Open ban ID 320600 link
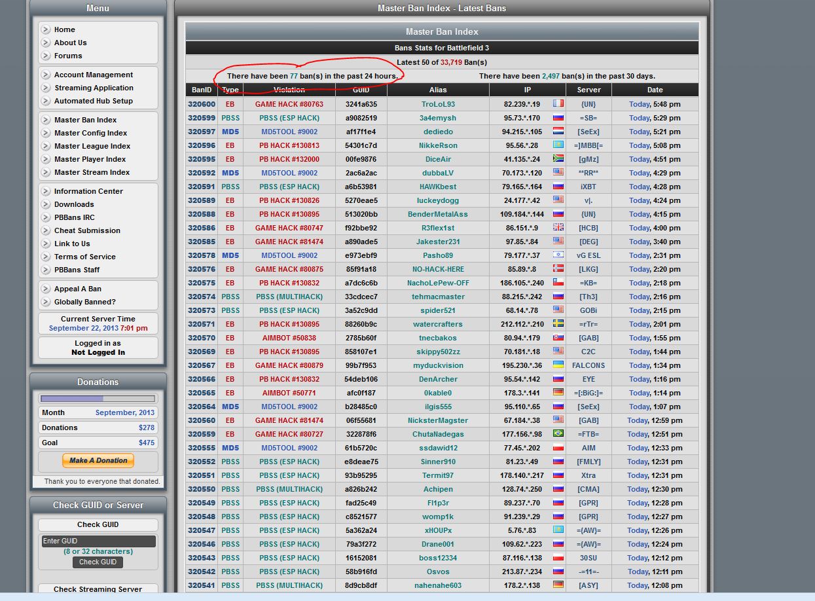This screenshot has height=601, width=815. tap(201, 104)
